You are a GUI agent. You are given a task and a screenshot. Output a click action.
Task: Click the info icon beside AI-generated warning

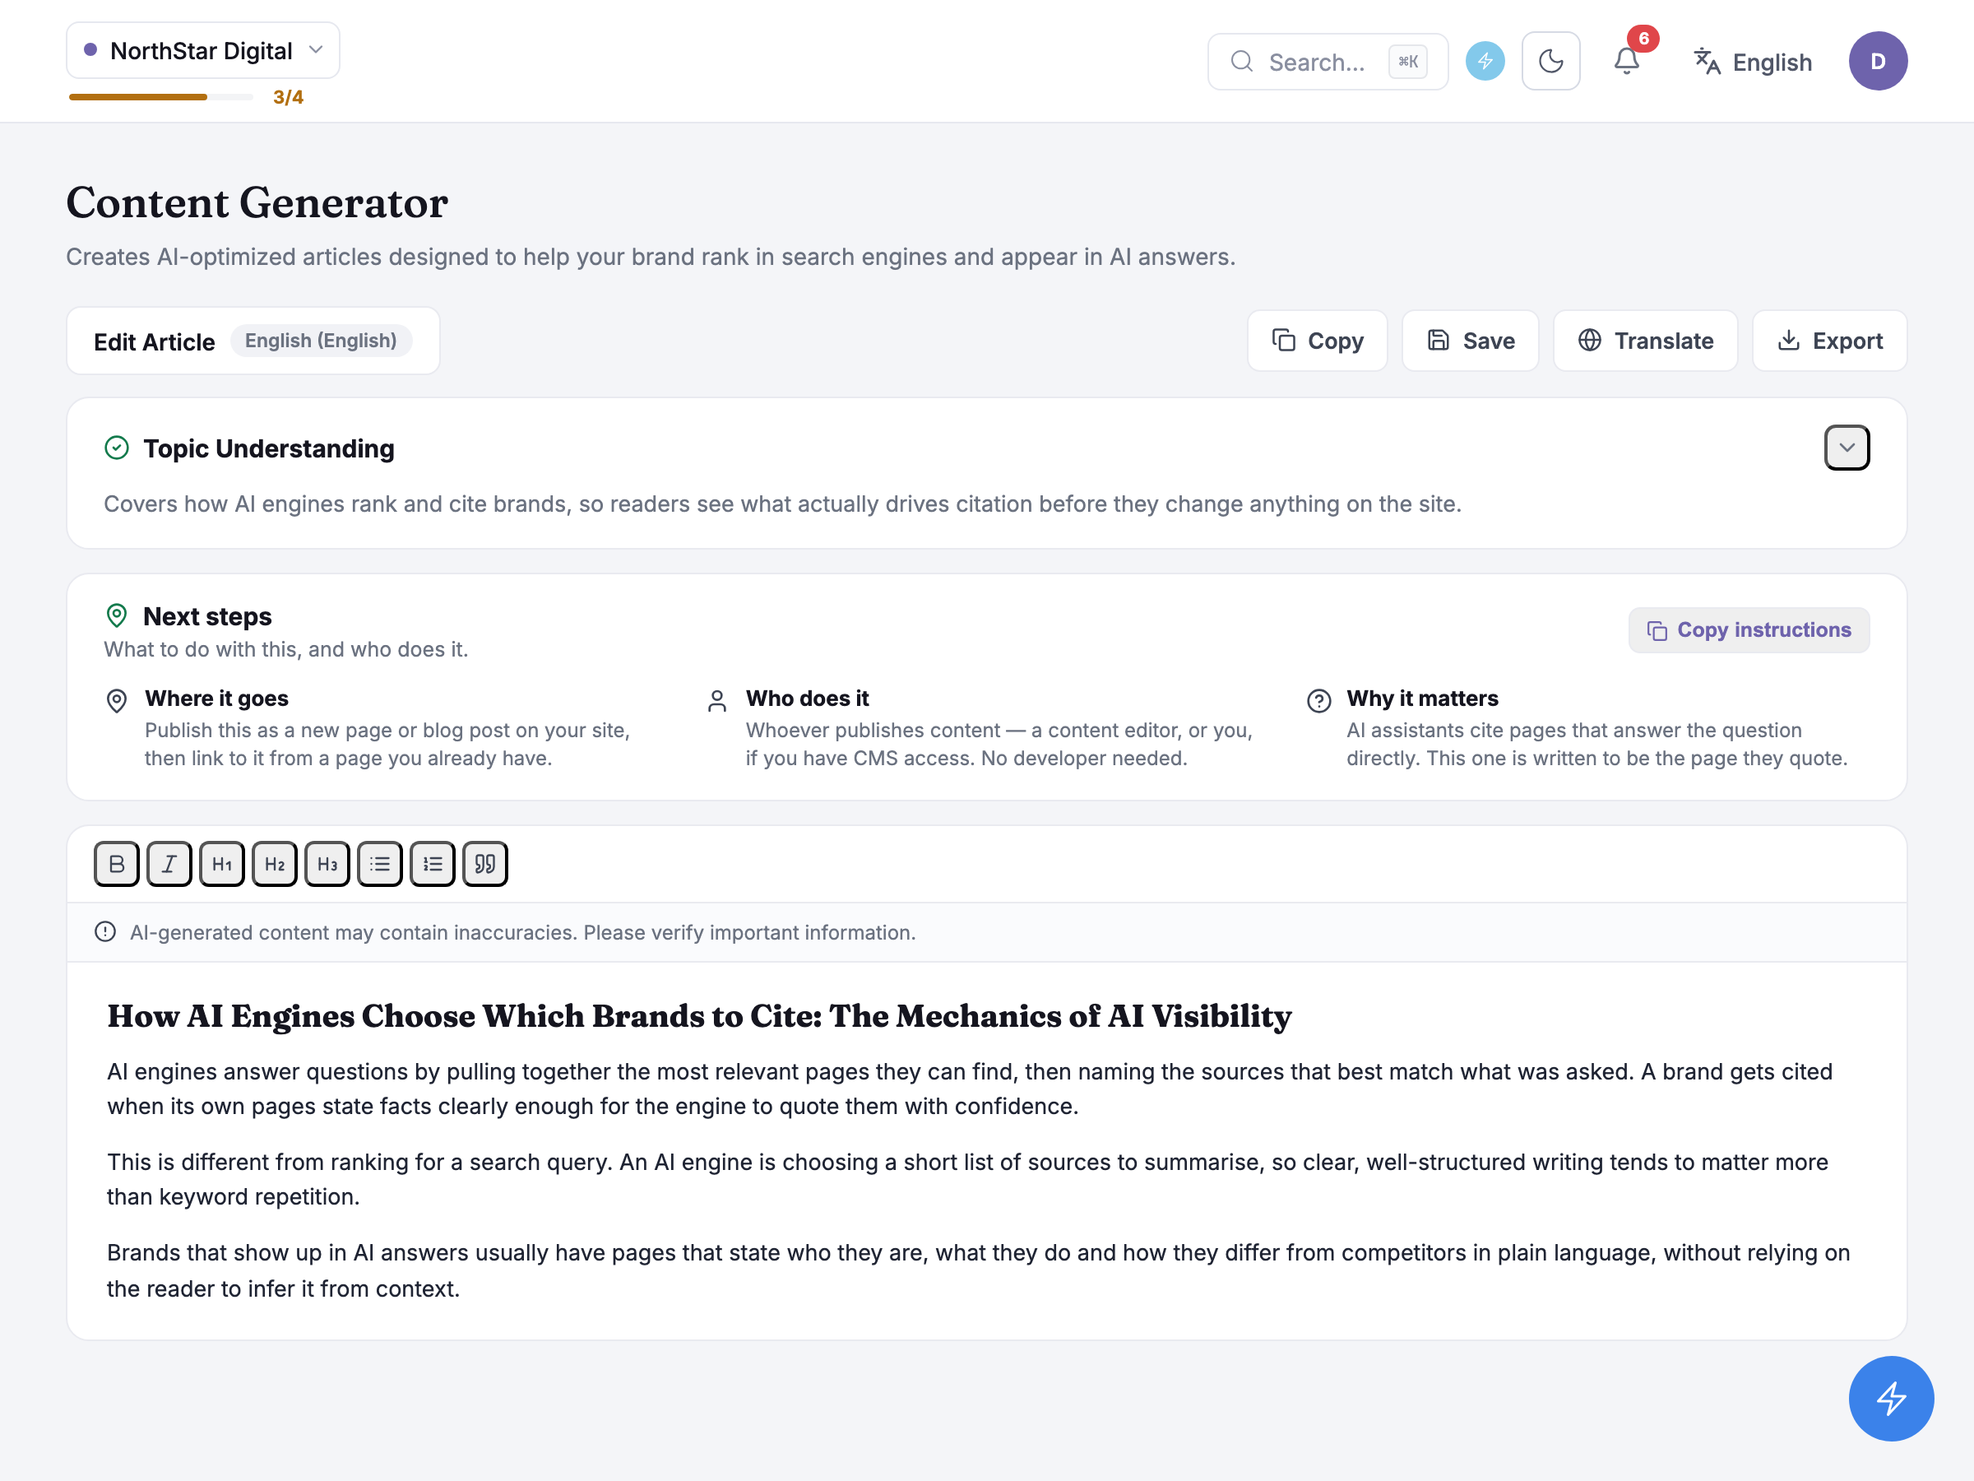pos(105,932)
